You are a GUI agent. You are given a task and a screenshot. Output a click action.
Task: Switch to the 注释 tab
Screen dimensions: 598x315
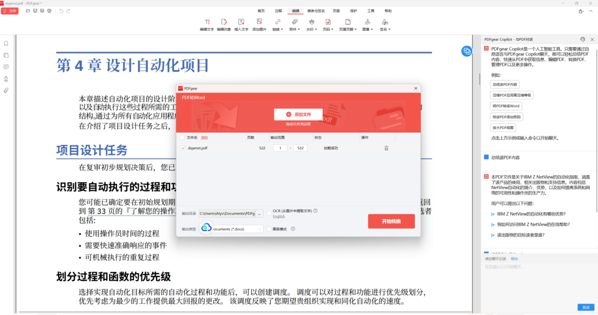(x=279, y=11)
